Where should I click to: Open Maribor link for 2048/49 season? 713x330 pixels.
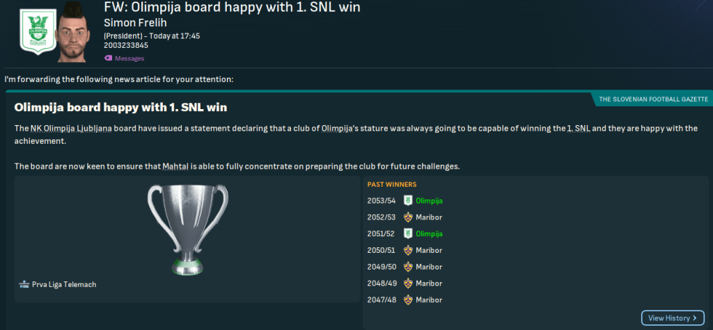tap(428, 283)
